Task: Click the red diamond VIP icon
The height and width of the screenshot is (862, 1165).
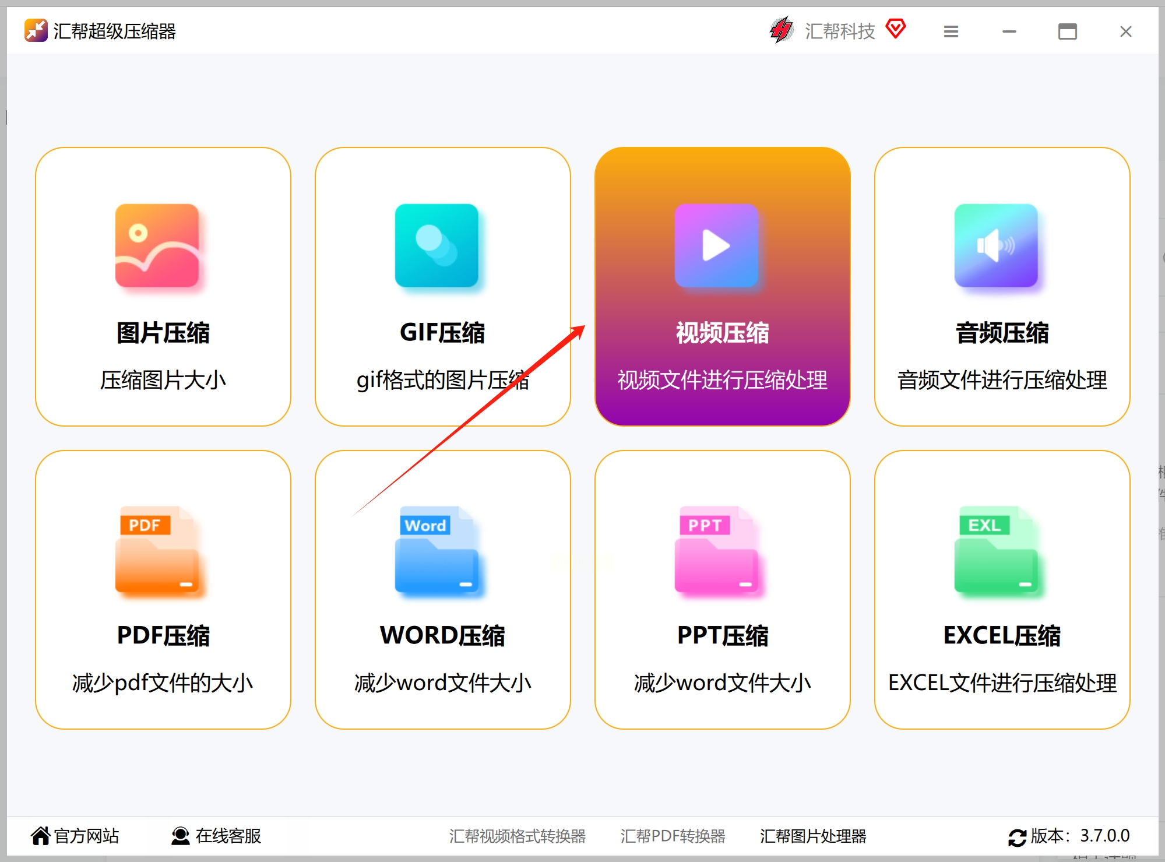Action: (x=896, y=29)
